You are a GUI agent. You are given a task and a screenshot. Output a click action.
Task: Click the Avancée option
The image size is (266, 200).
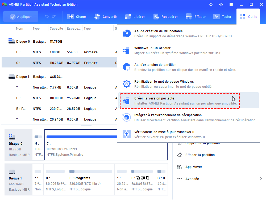click(x=192, y=179)
